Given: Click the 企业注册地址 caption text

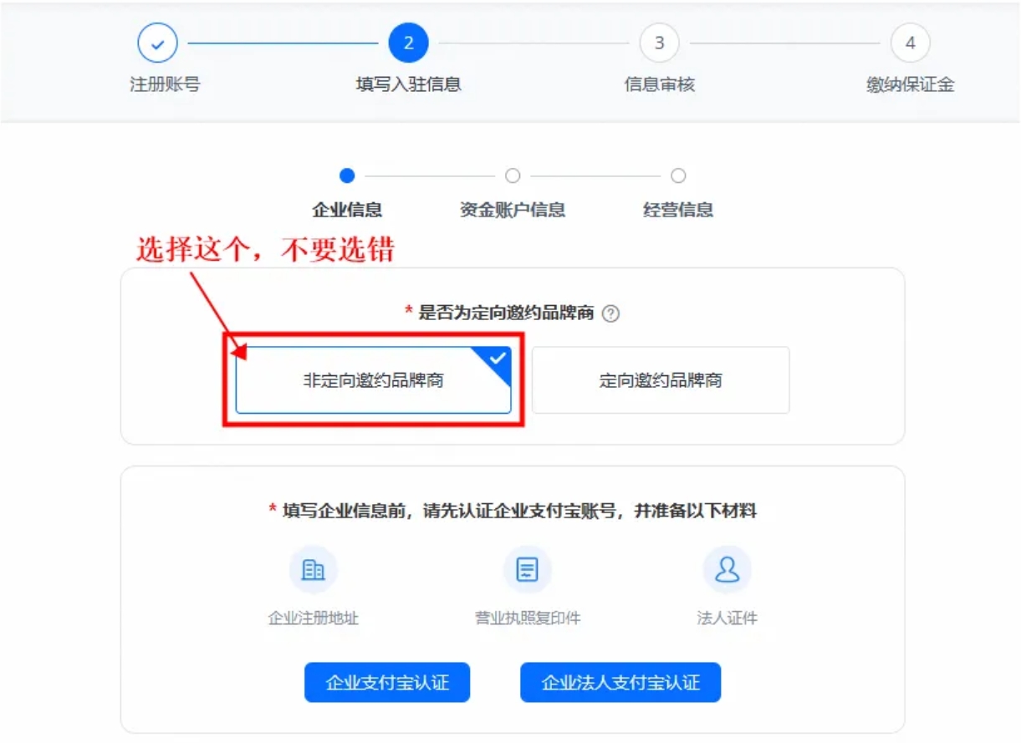Looking at the screenshot, I should tap(314, 618).
